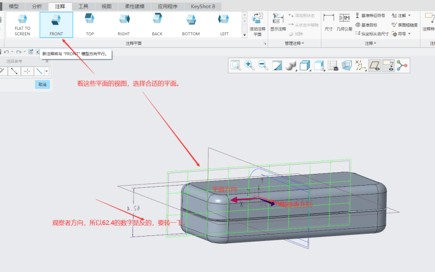Viewport: 435px width, 272px height.
Task: Select the FRONT annotation plane
Action: pos(57,25)
